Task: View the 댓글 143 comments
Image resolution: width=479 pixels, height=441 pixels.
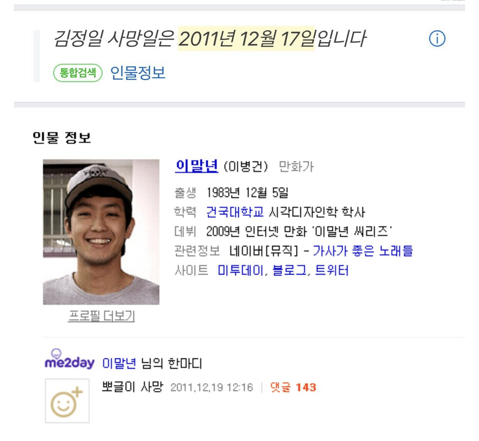Action: click(293, 387)
